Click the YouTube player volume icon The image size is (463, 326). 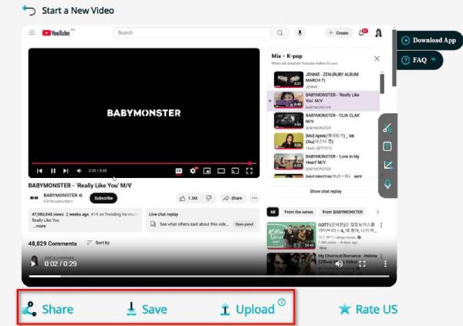coord(79,171)
